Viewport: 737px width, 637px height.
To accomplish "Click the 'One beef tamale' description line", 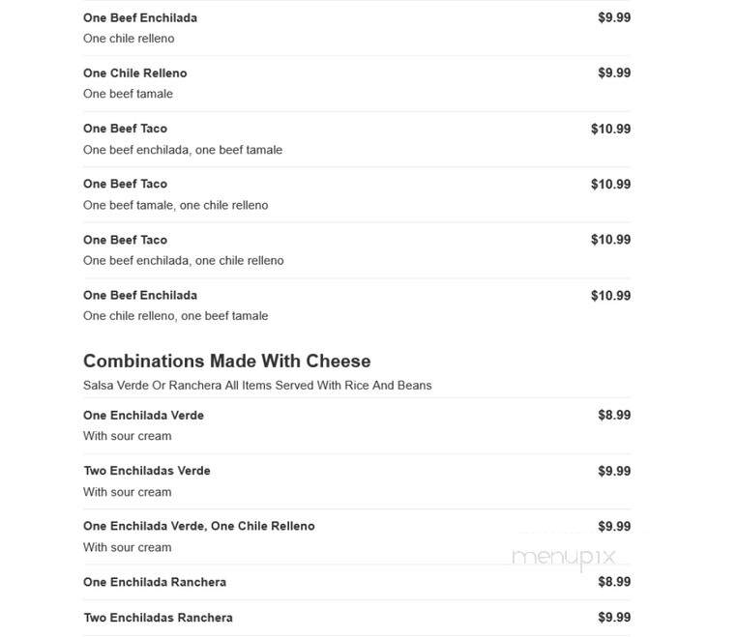I will [128, 94].
